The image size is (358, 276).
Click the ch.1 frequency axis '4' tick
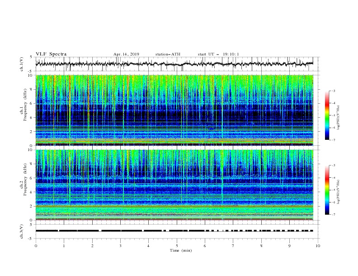[x=32, y=117]
